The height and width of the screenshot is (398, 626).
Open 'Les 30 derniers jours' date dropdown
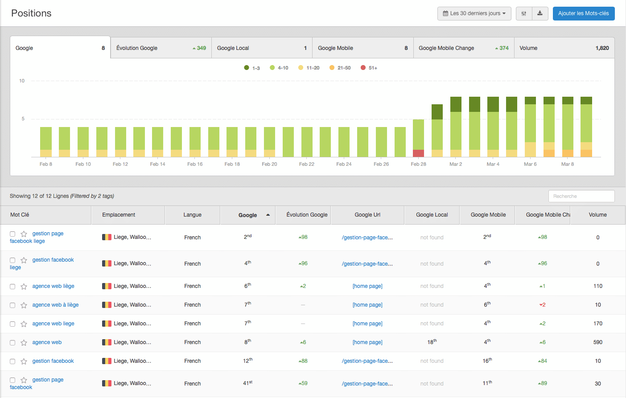click(x=474, y=13)
